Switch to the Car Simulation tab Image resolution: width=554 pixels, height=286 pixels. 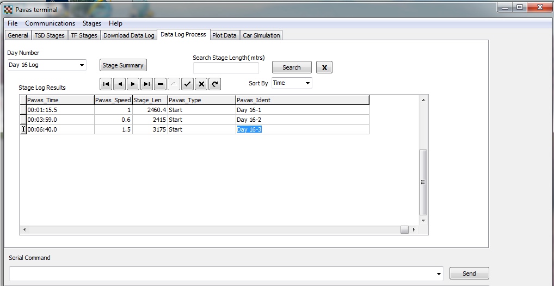tap(261, 35)
